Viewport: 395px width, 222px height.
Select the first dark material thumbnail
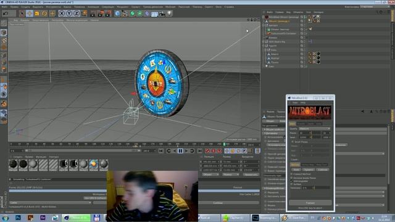coord(13,165)
